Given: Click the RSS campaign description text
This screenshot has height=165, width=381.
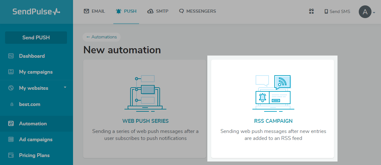Looking at the screenshot, I should point(273,135).
